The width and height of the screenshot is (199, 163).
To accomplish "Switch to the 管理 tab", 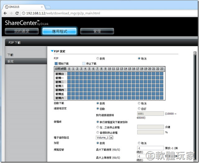I will (97, 31).
